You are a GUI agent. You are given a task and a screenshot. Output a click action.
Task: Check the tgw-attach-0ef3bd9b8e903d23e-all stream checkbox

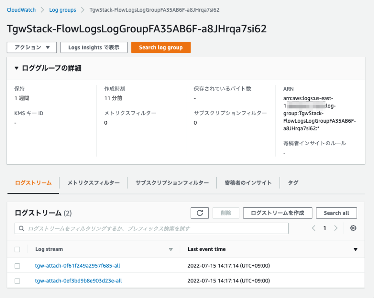[x=17, y=280]
